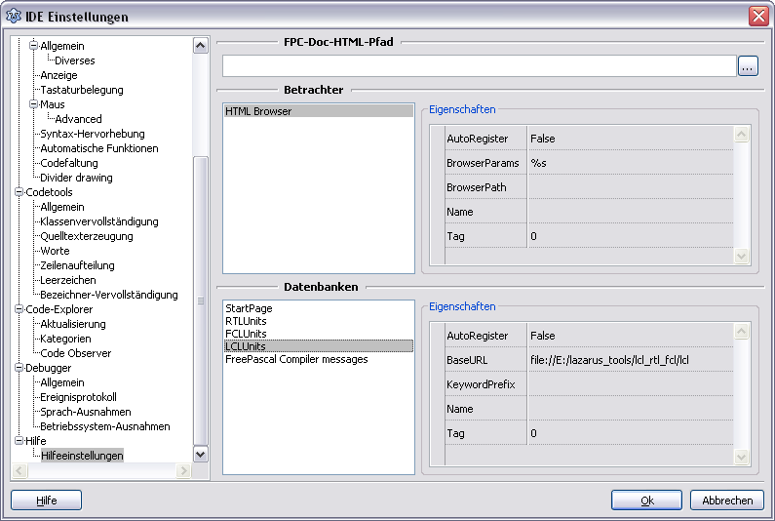The width and height of the screenshot is (775, 521).
Task: Collapse the Codetools tree node
Action: [x=19, y=192]
